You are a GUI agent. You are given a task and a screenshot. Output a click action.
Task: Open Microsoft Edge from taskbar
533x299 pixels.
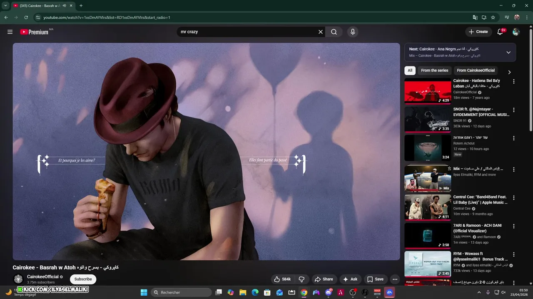coord(255,292)
